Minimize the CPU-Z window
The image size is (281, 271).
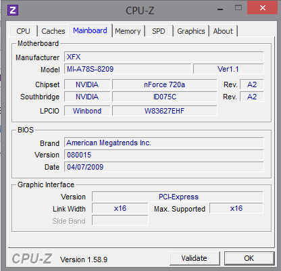(220, 9)
